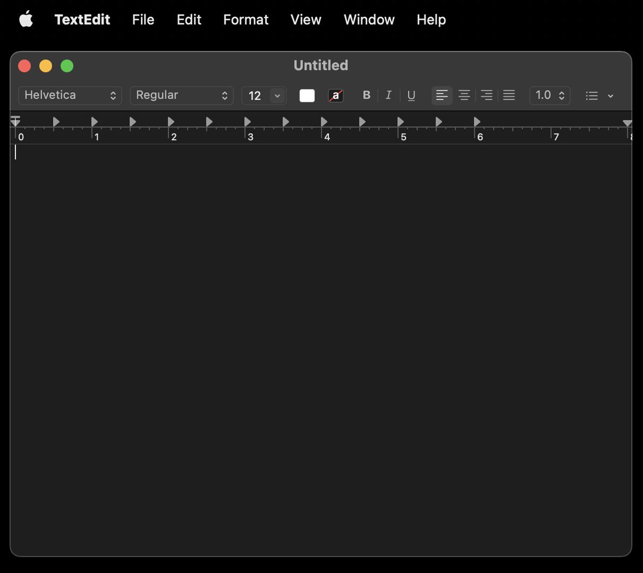Center align the text
The image size is (643, 573).
(465, 95)
